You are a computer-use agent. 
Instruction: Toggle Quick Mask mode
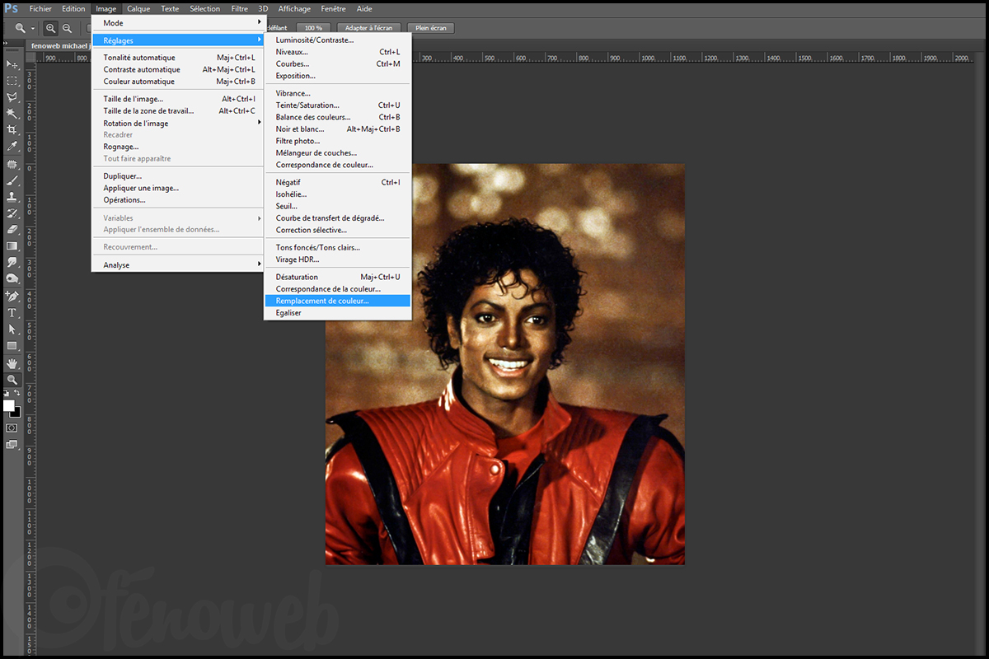coord(12,428)
